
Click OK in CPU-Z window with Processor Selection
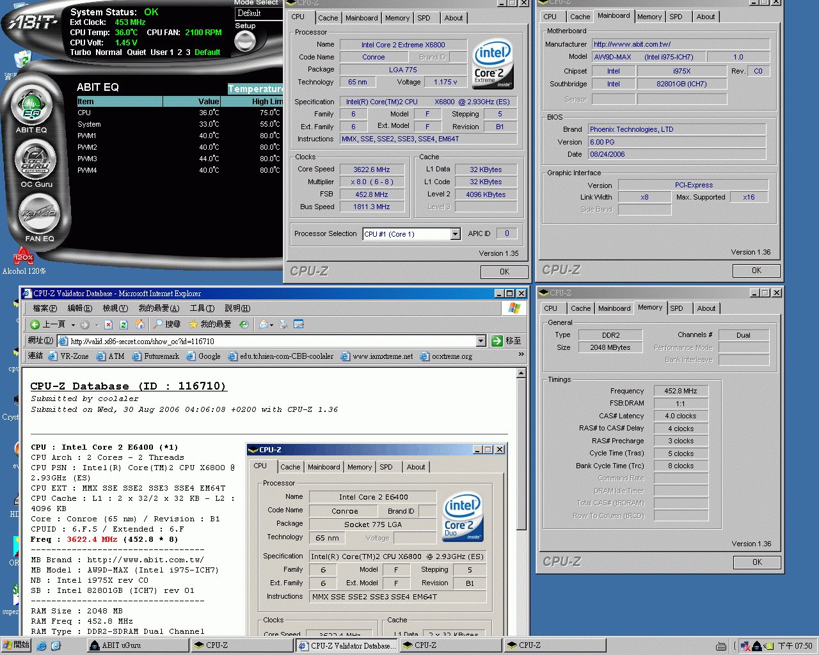[505, 272]
